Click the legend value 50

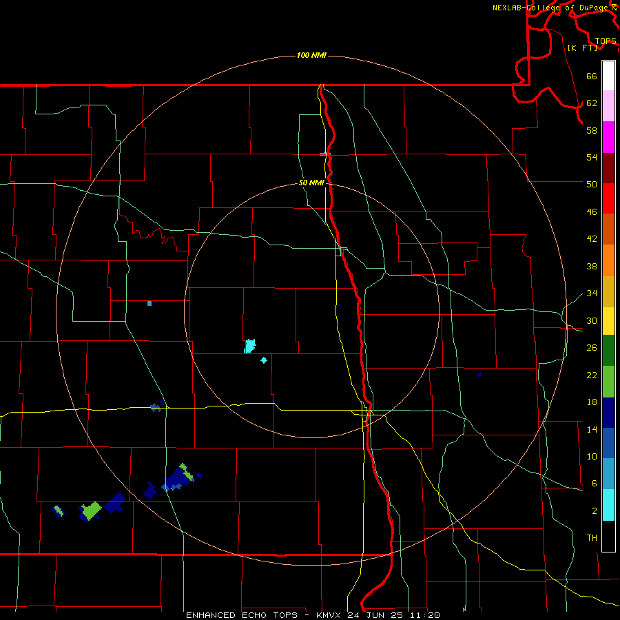coord(592,184)
